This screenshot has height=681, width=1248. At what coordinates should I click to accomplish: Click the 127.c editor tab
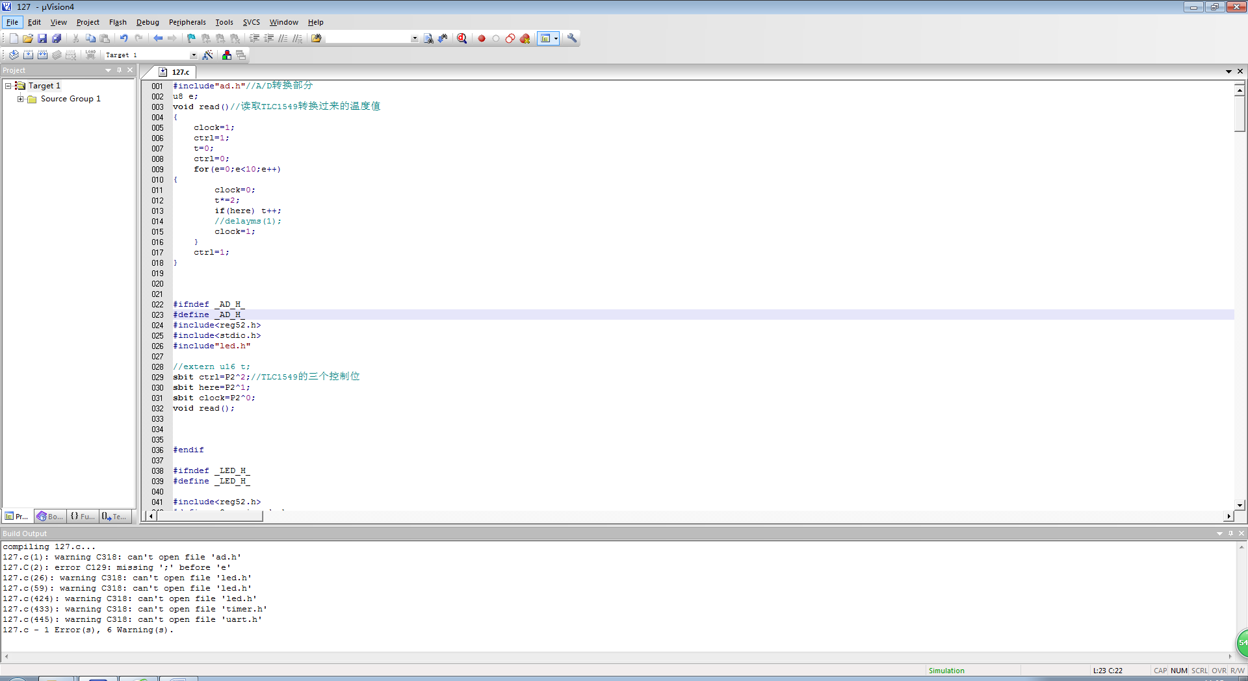pos(180,72)
